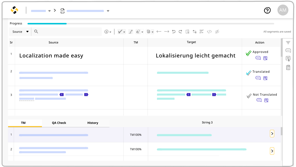Apply the first TM100% match with its arrow button
296x167 pixels.
coord(272,133)
